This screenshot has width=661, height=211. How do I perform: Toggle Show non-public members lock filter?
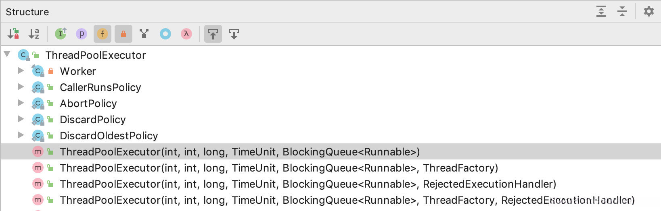coord(123,34)
